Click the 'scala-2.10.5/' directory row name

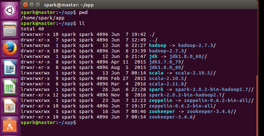pyautogui.click(x=168, y=78)
